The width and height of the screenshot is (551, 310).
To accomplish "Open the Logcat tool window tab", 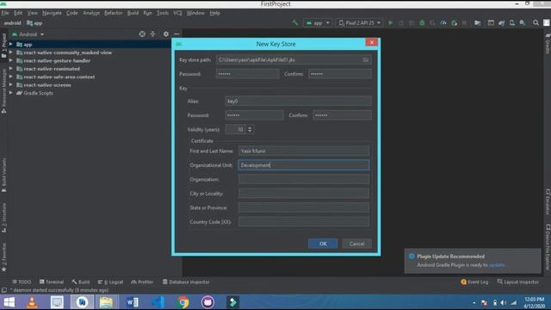I will coord(110,282).
